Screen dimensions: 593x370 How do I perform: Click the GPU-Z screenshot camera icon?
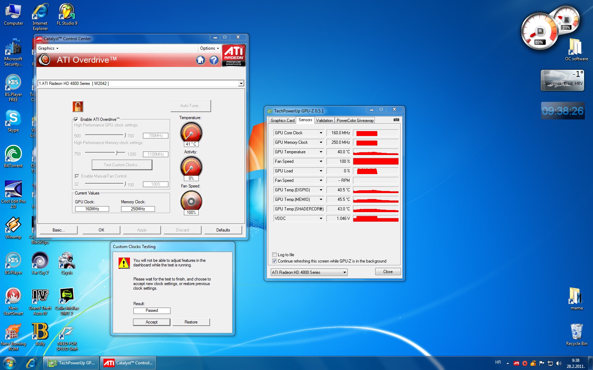396,120
